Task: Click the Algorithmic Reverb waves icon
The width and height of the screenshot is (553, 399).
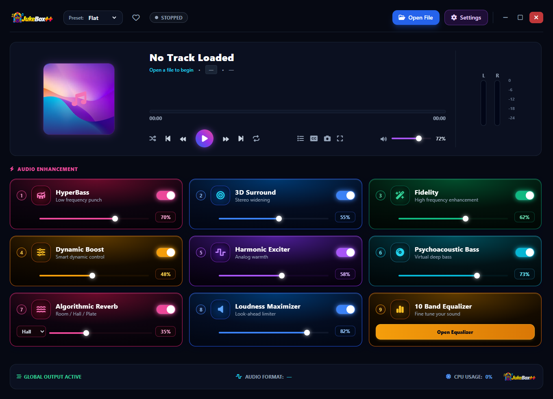Action: coord(41,309)
